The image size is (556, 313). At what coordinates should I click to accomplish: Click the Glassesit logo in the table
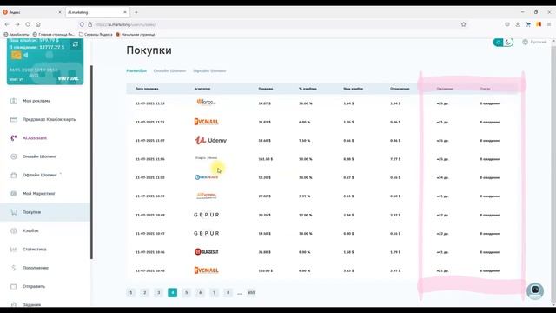207,251
